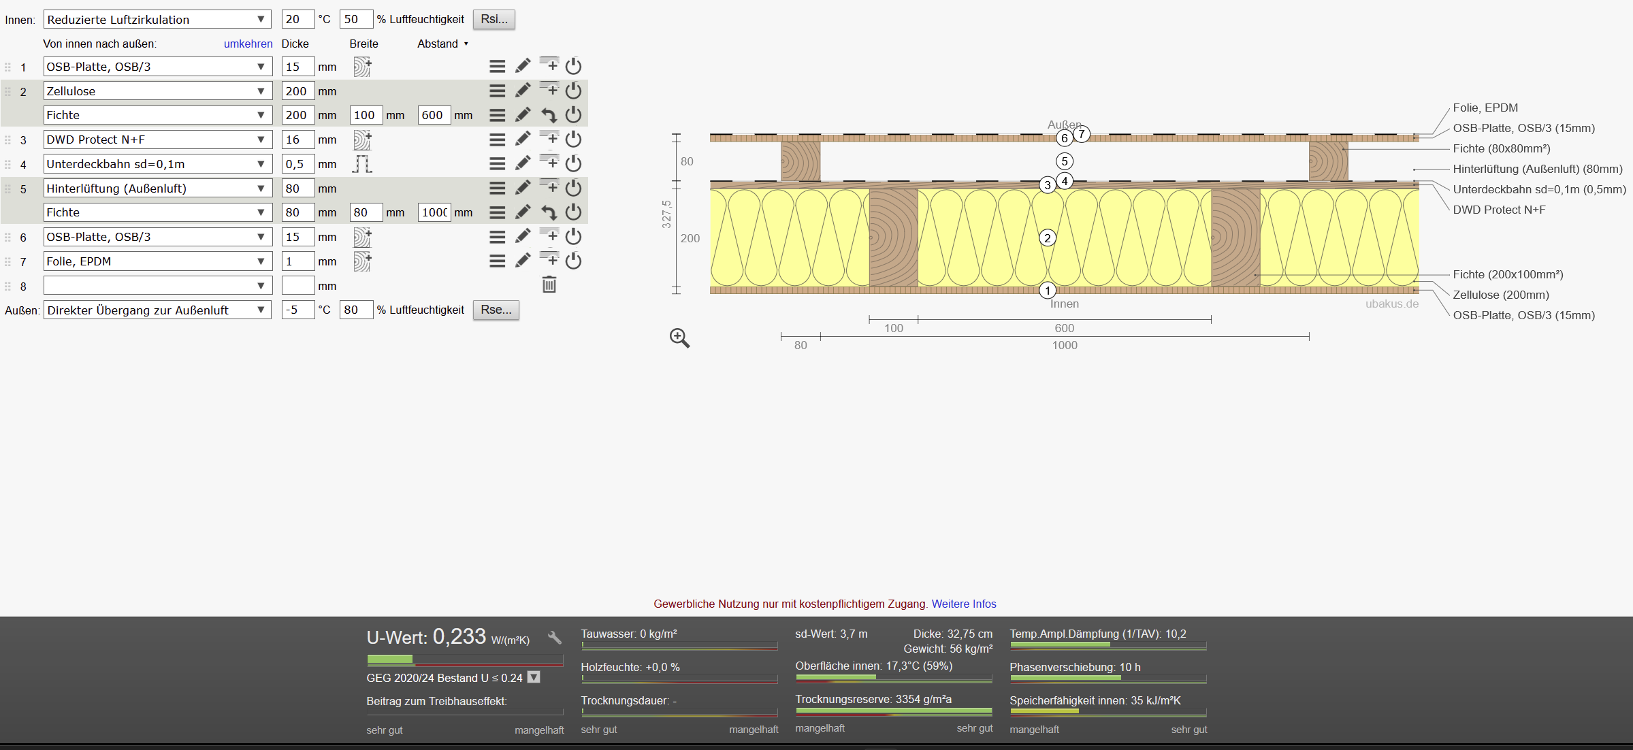
Task: Click the magnifier zoom icon below the drawing
Action: [x=679, y=338]
